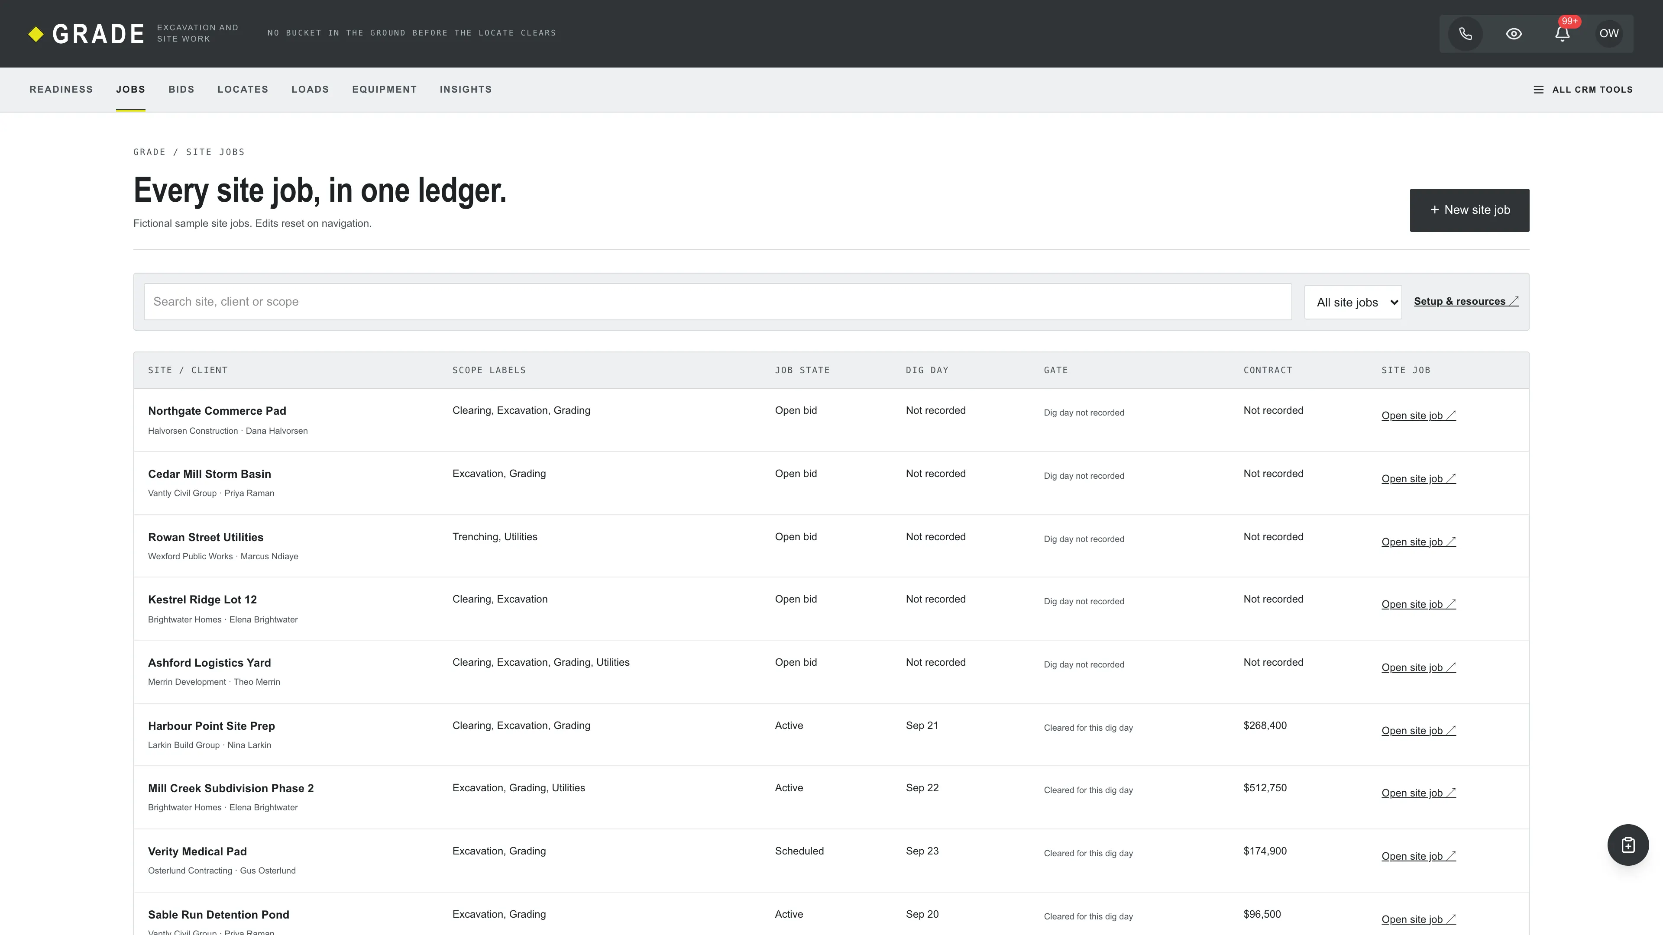
Task: Open site job for Rowan Street Utilities
Action: coord(1418,542)
